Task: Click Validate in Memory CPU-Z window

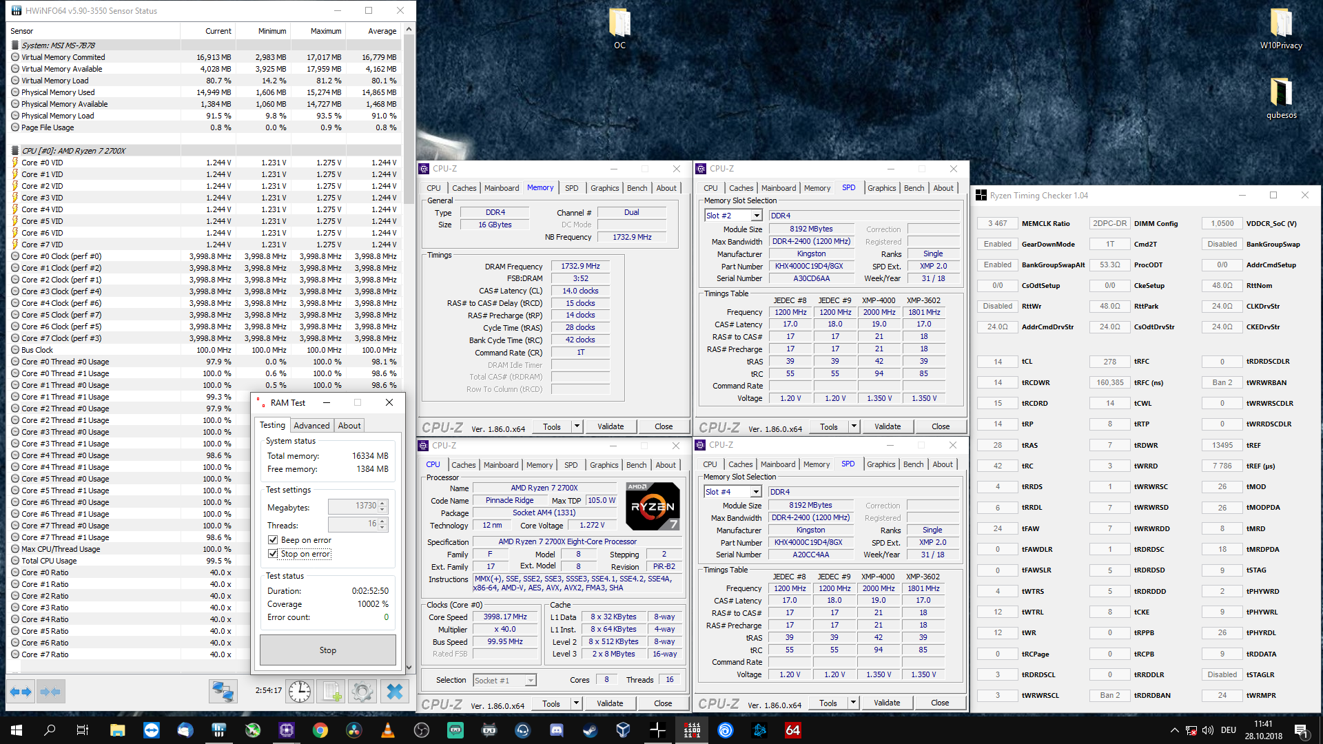Action: pos(611,426)
